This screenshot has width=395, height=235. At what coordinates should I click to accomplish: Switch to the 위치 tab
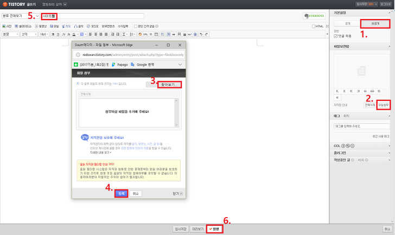(x=346, y=116)
